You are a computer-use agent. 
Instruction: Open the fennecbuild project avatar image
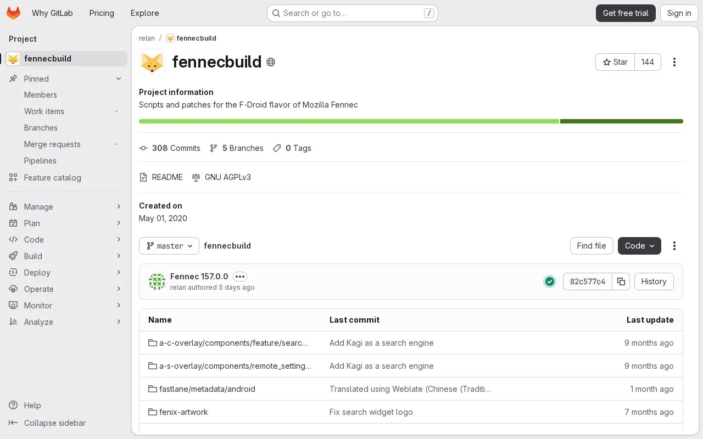[152, 62]
